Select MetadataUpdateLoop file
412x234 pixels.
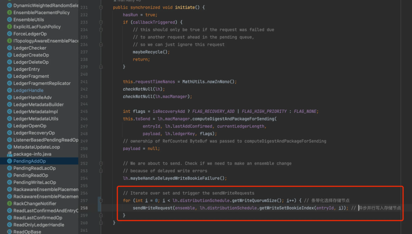coord(37,147)
